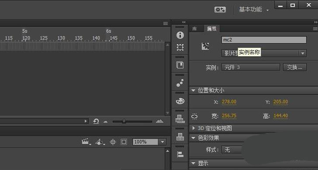The width and height of the screenshot is (318, 170).
Task: Click the Clip Content Outside Stage icon
Action: pyautogui.click(x=124, y=142)
